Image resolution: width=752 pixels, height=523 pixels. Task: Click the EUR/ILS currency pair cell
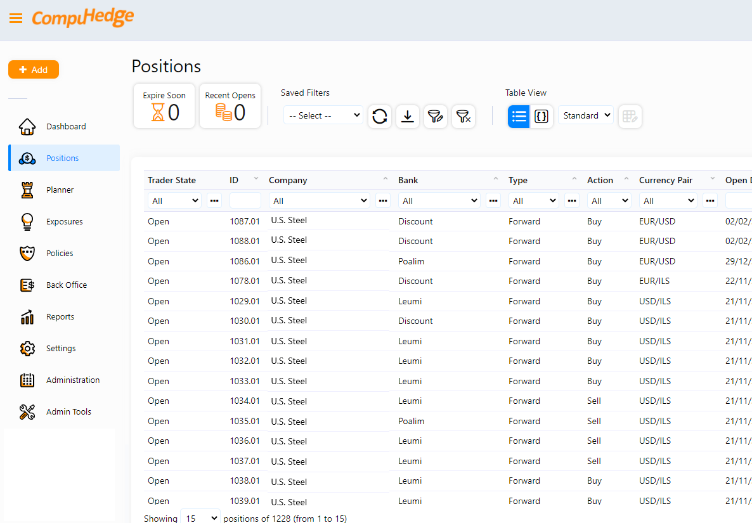pyautogui.click(x=654, y=281)
